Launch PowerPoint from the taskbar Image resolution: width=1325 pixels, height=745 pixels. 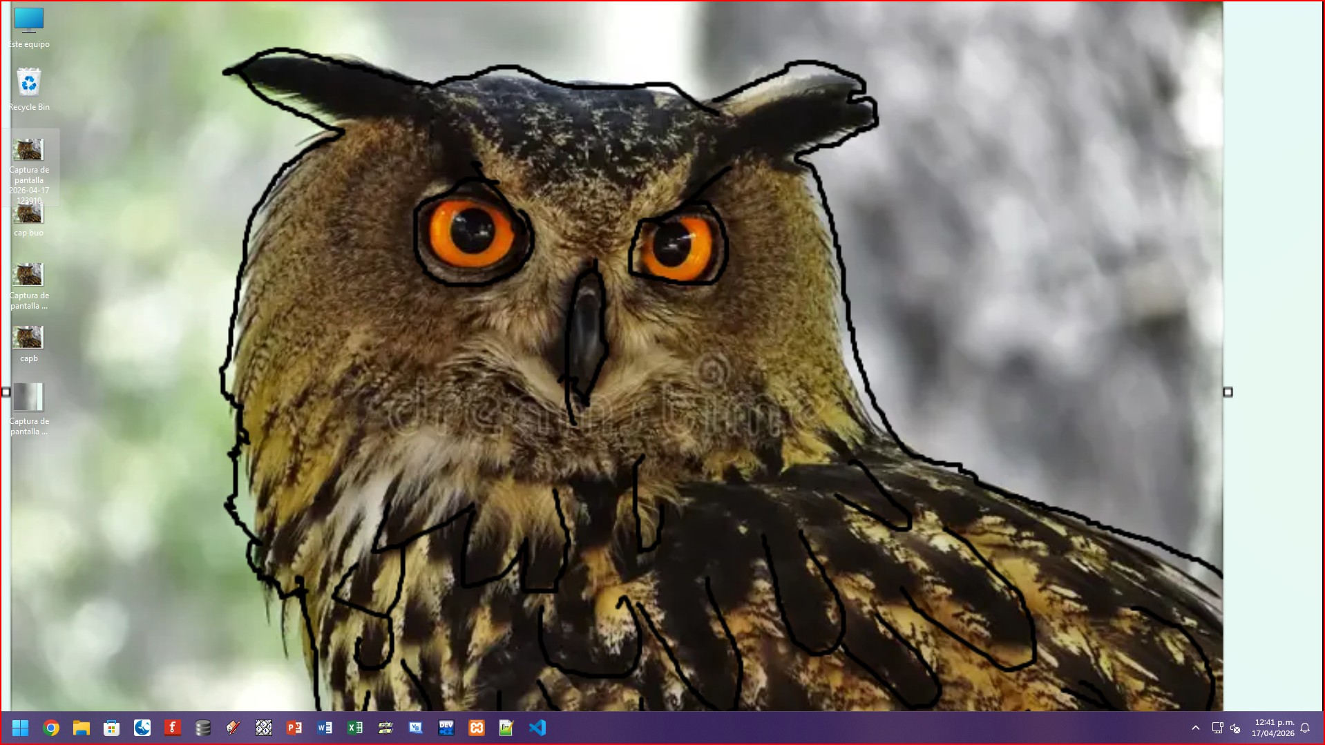(x=294, y=728)
